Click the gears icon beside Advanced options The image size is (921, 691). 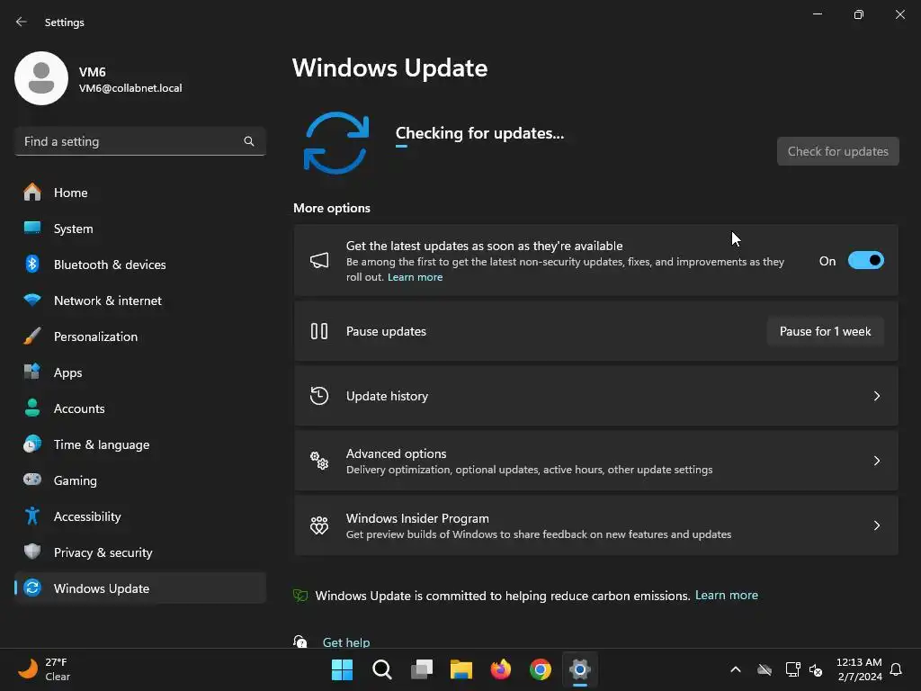pyautogui.click(x=319, y=460)
